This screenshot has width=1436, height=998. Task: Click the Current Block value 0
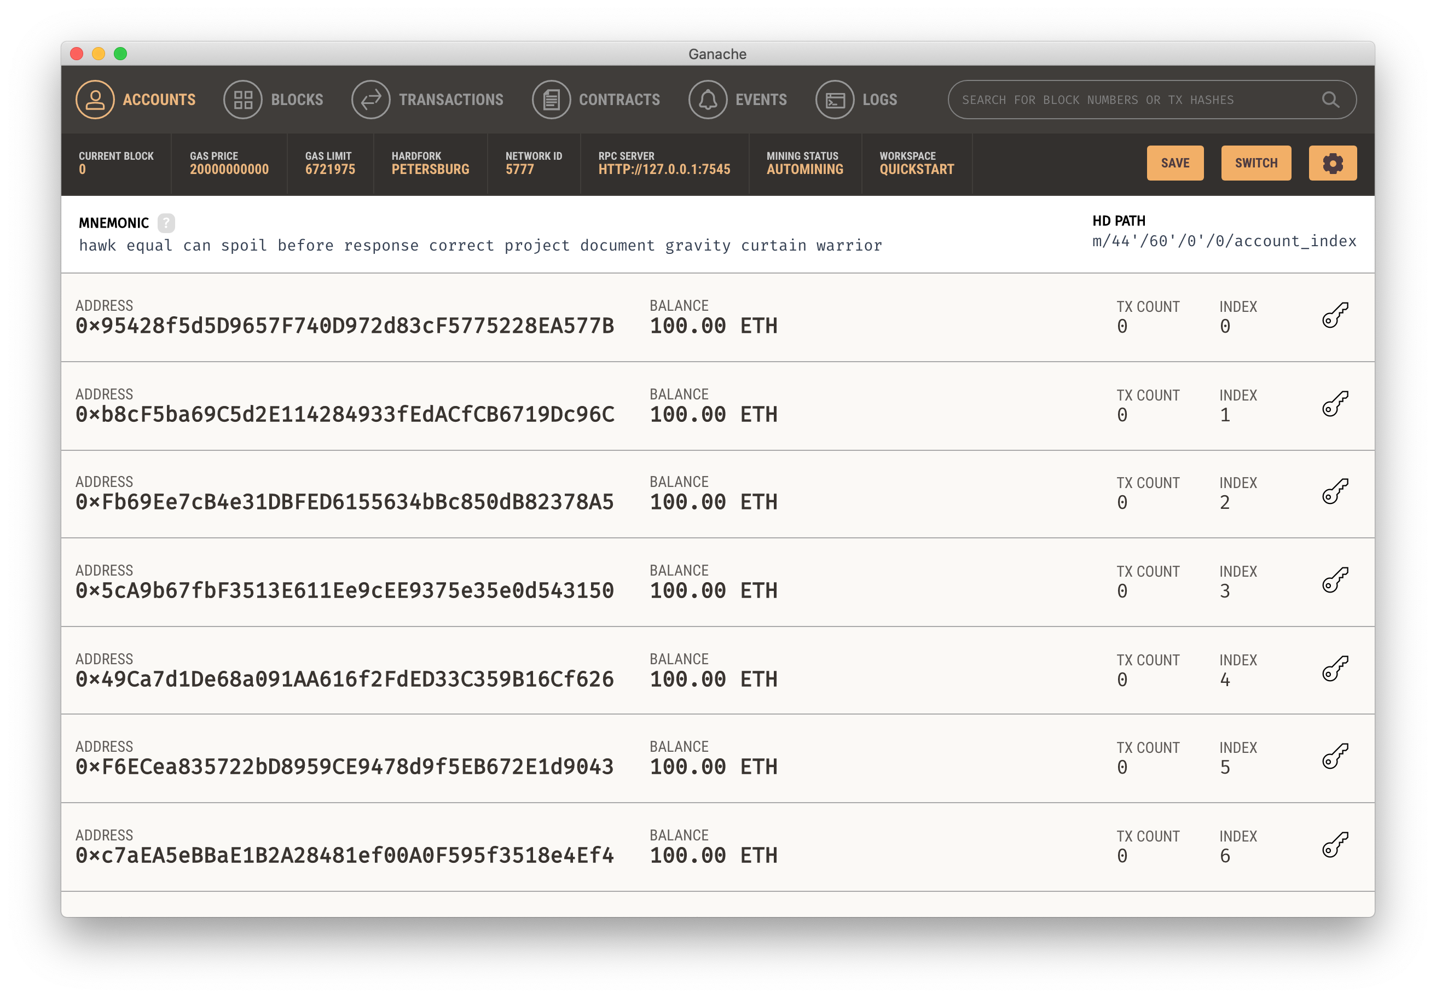(82, 170)
